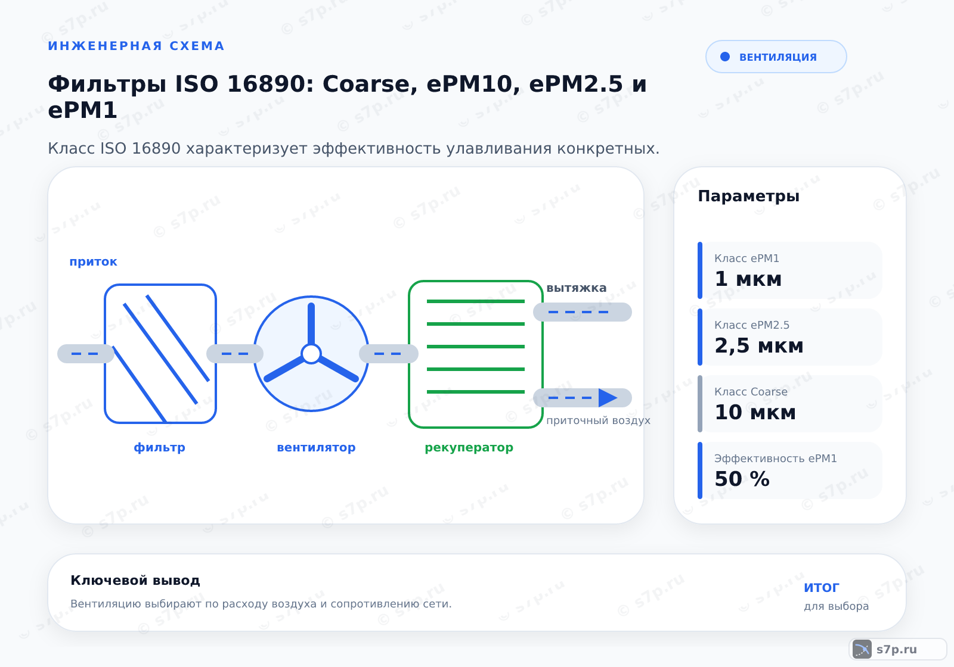Click the filter icon with diagonal lines

coord(160,354)
